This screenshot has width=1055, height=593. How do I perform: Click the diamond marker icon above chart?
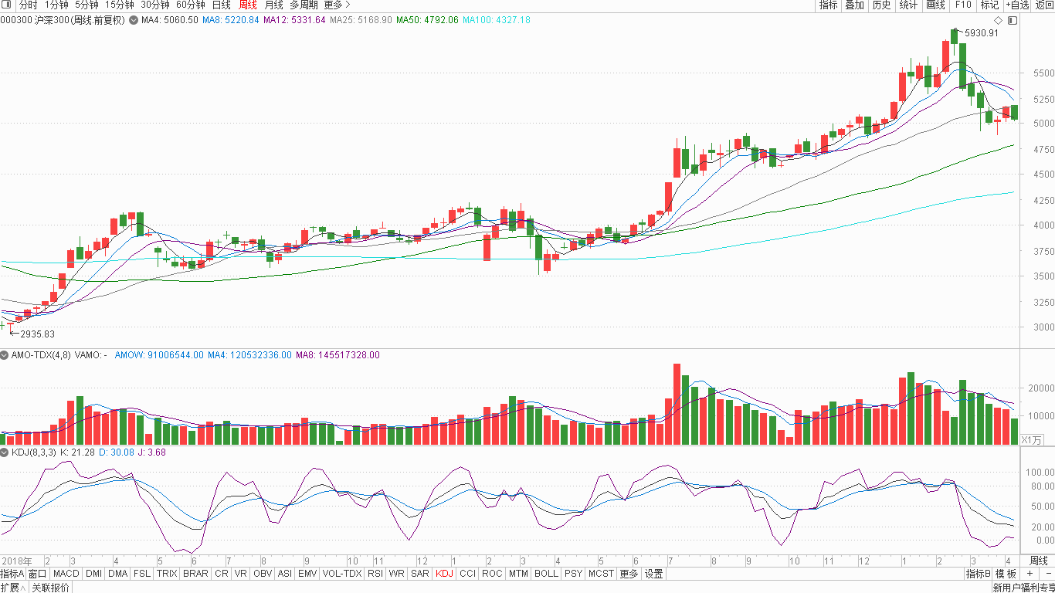(x=998, y=20)
